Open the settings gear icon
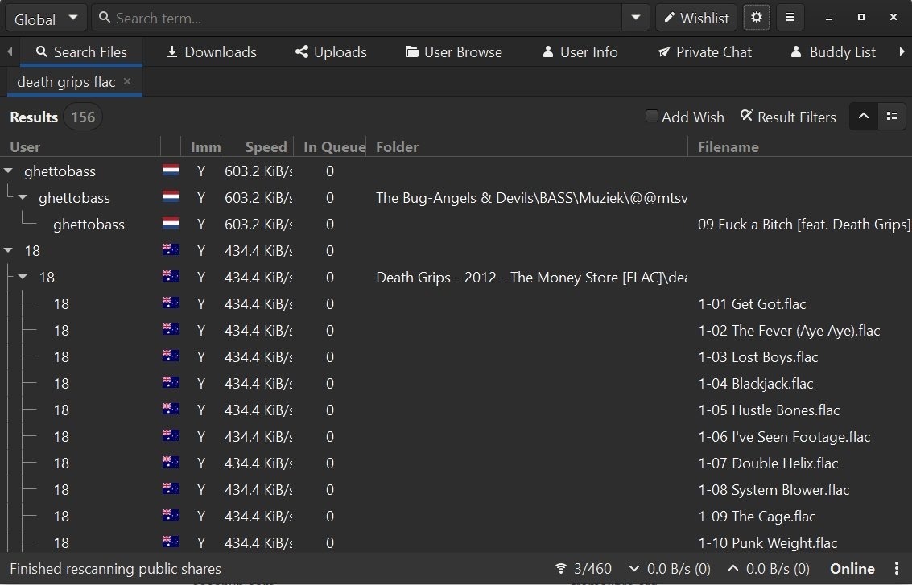912x585 pixels. tap(756, 18)
